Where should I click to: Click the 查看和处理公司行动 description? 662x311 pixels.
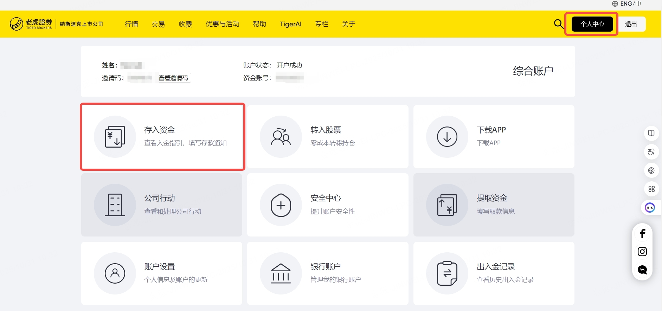[x=173, y=211]
